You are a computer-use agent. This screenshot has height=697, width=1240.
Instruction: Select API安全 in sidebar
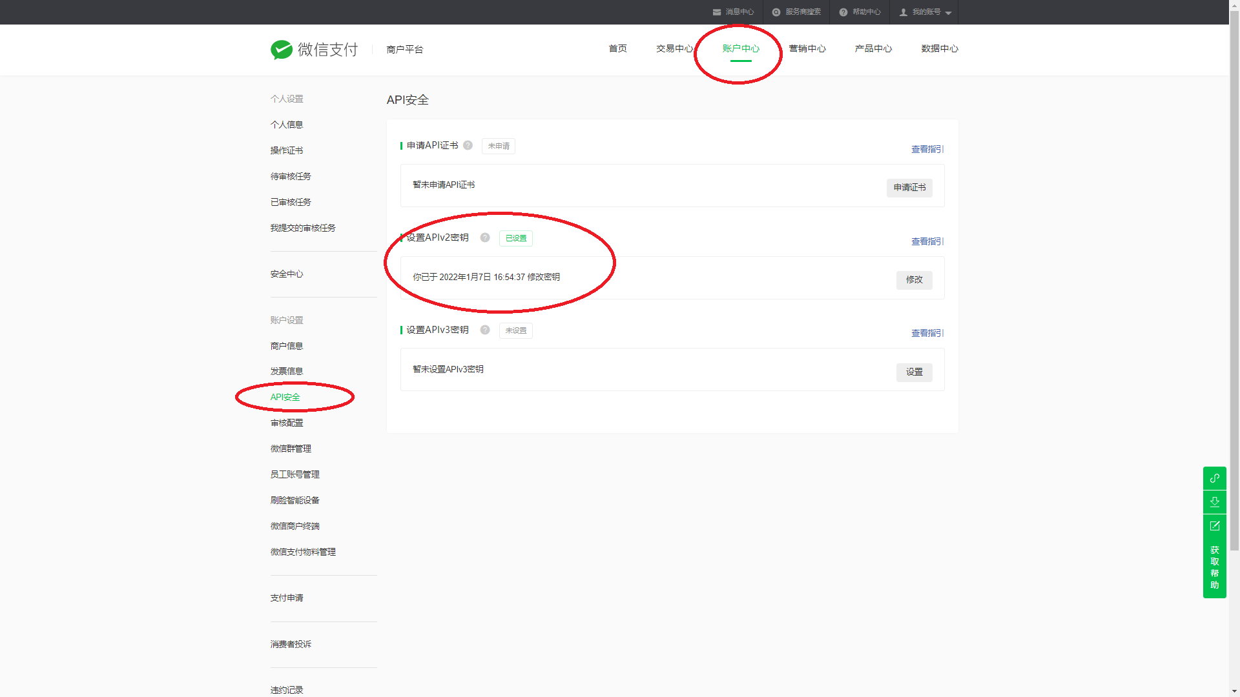(x=285, y=397)
